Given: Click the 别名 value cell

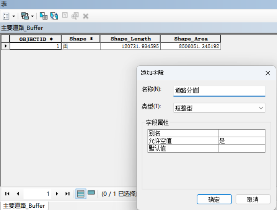Looking at the screenshot, I should (241, 133).
